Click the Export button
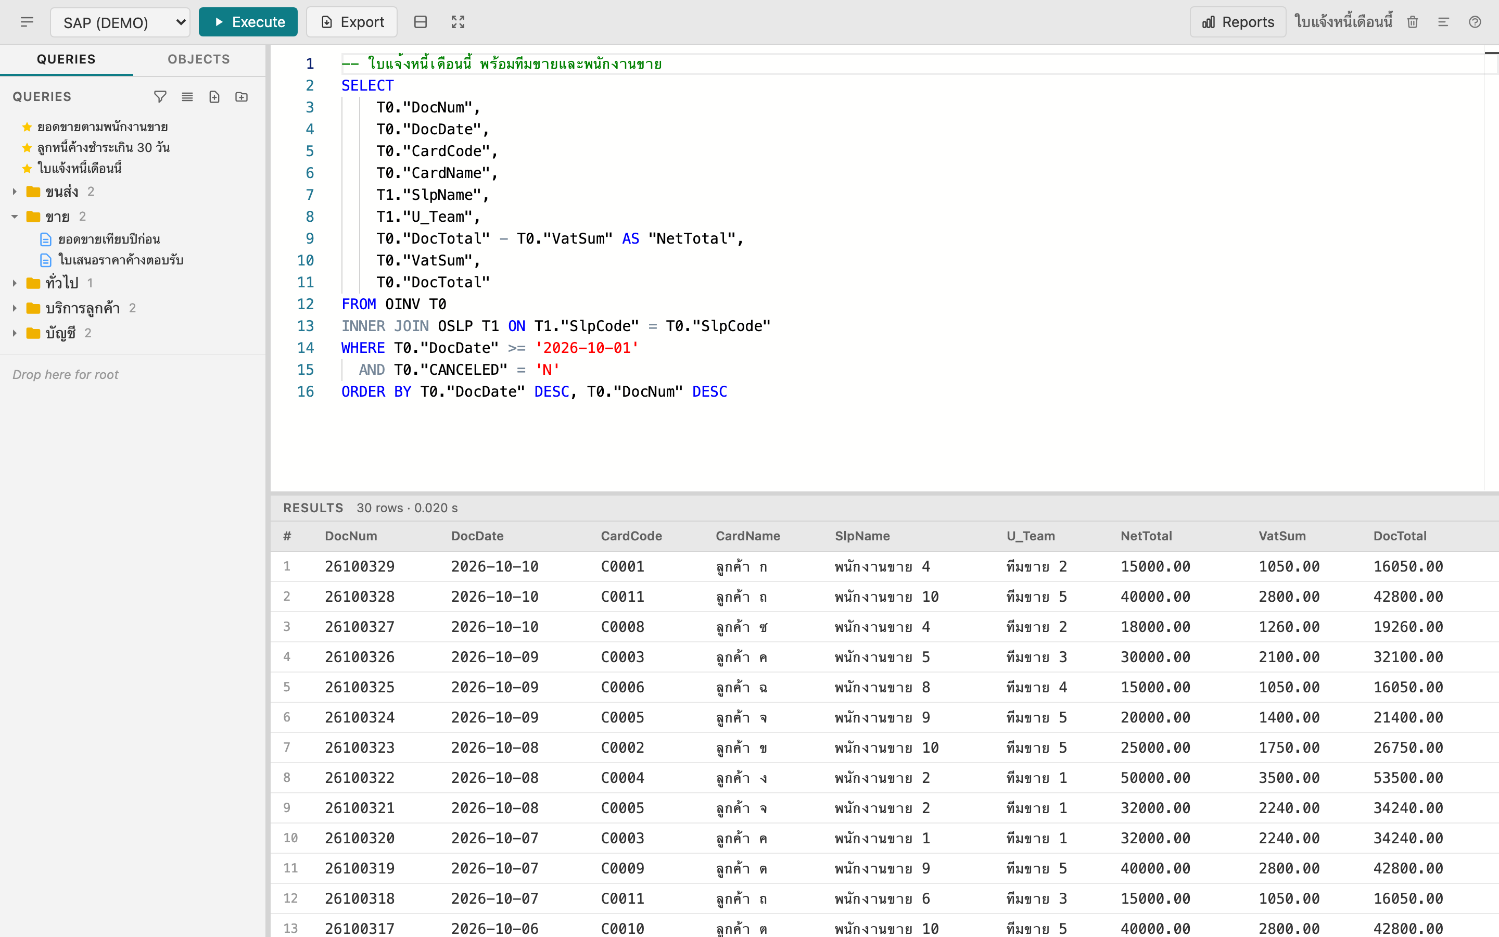 351,22
